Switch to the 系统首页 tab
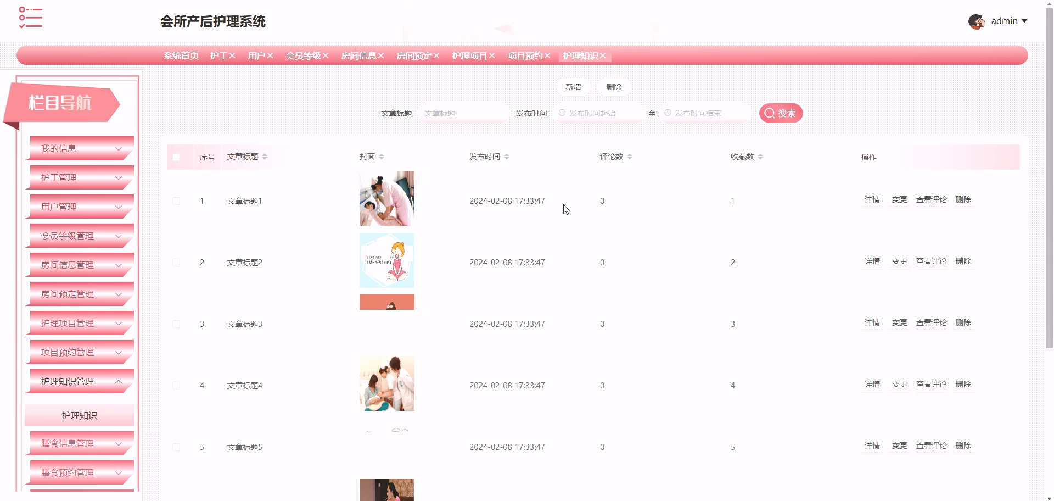 coord(181,55)
